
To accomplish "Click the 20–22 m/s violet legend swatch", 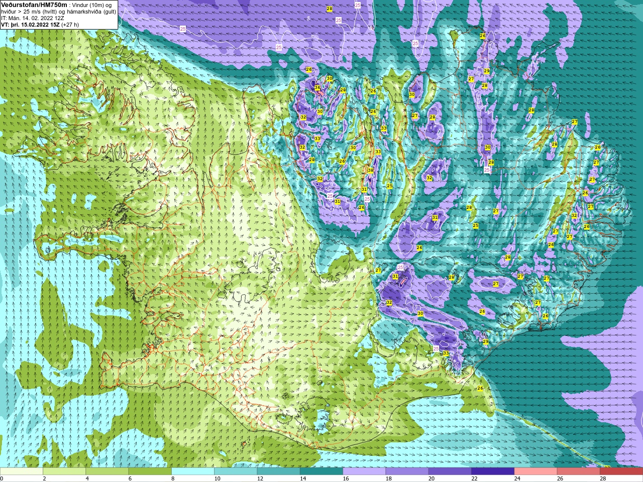I will pos(450,471).
